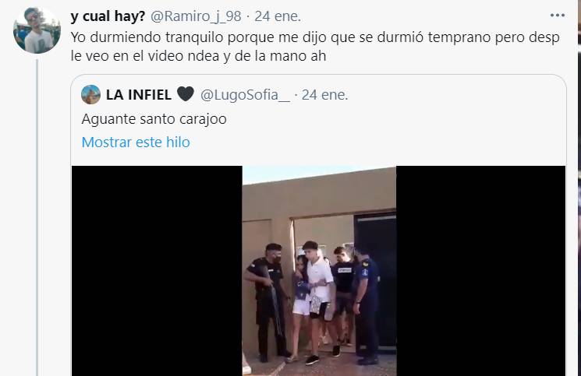Click the dark door in the video frame

pyautogui.click(x=376, y=281)
